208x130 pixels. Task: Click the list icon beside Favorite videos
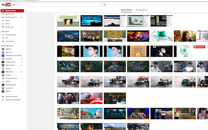pos(3,35)
